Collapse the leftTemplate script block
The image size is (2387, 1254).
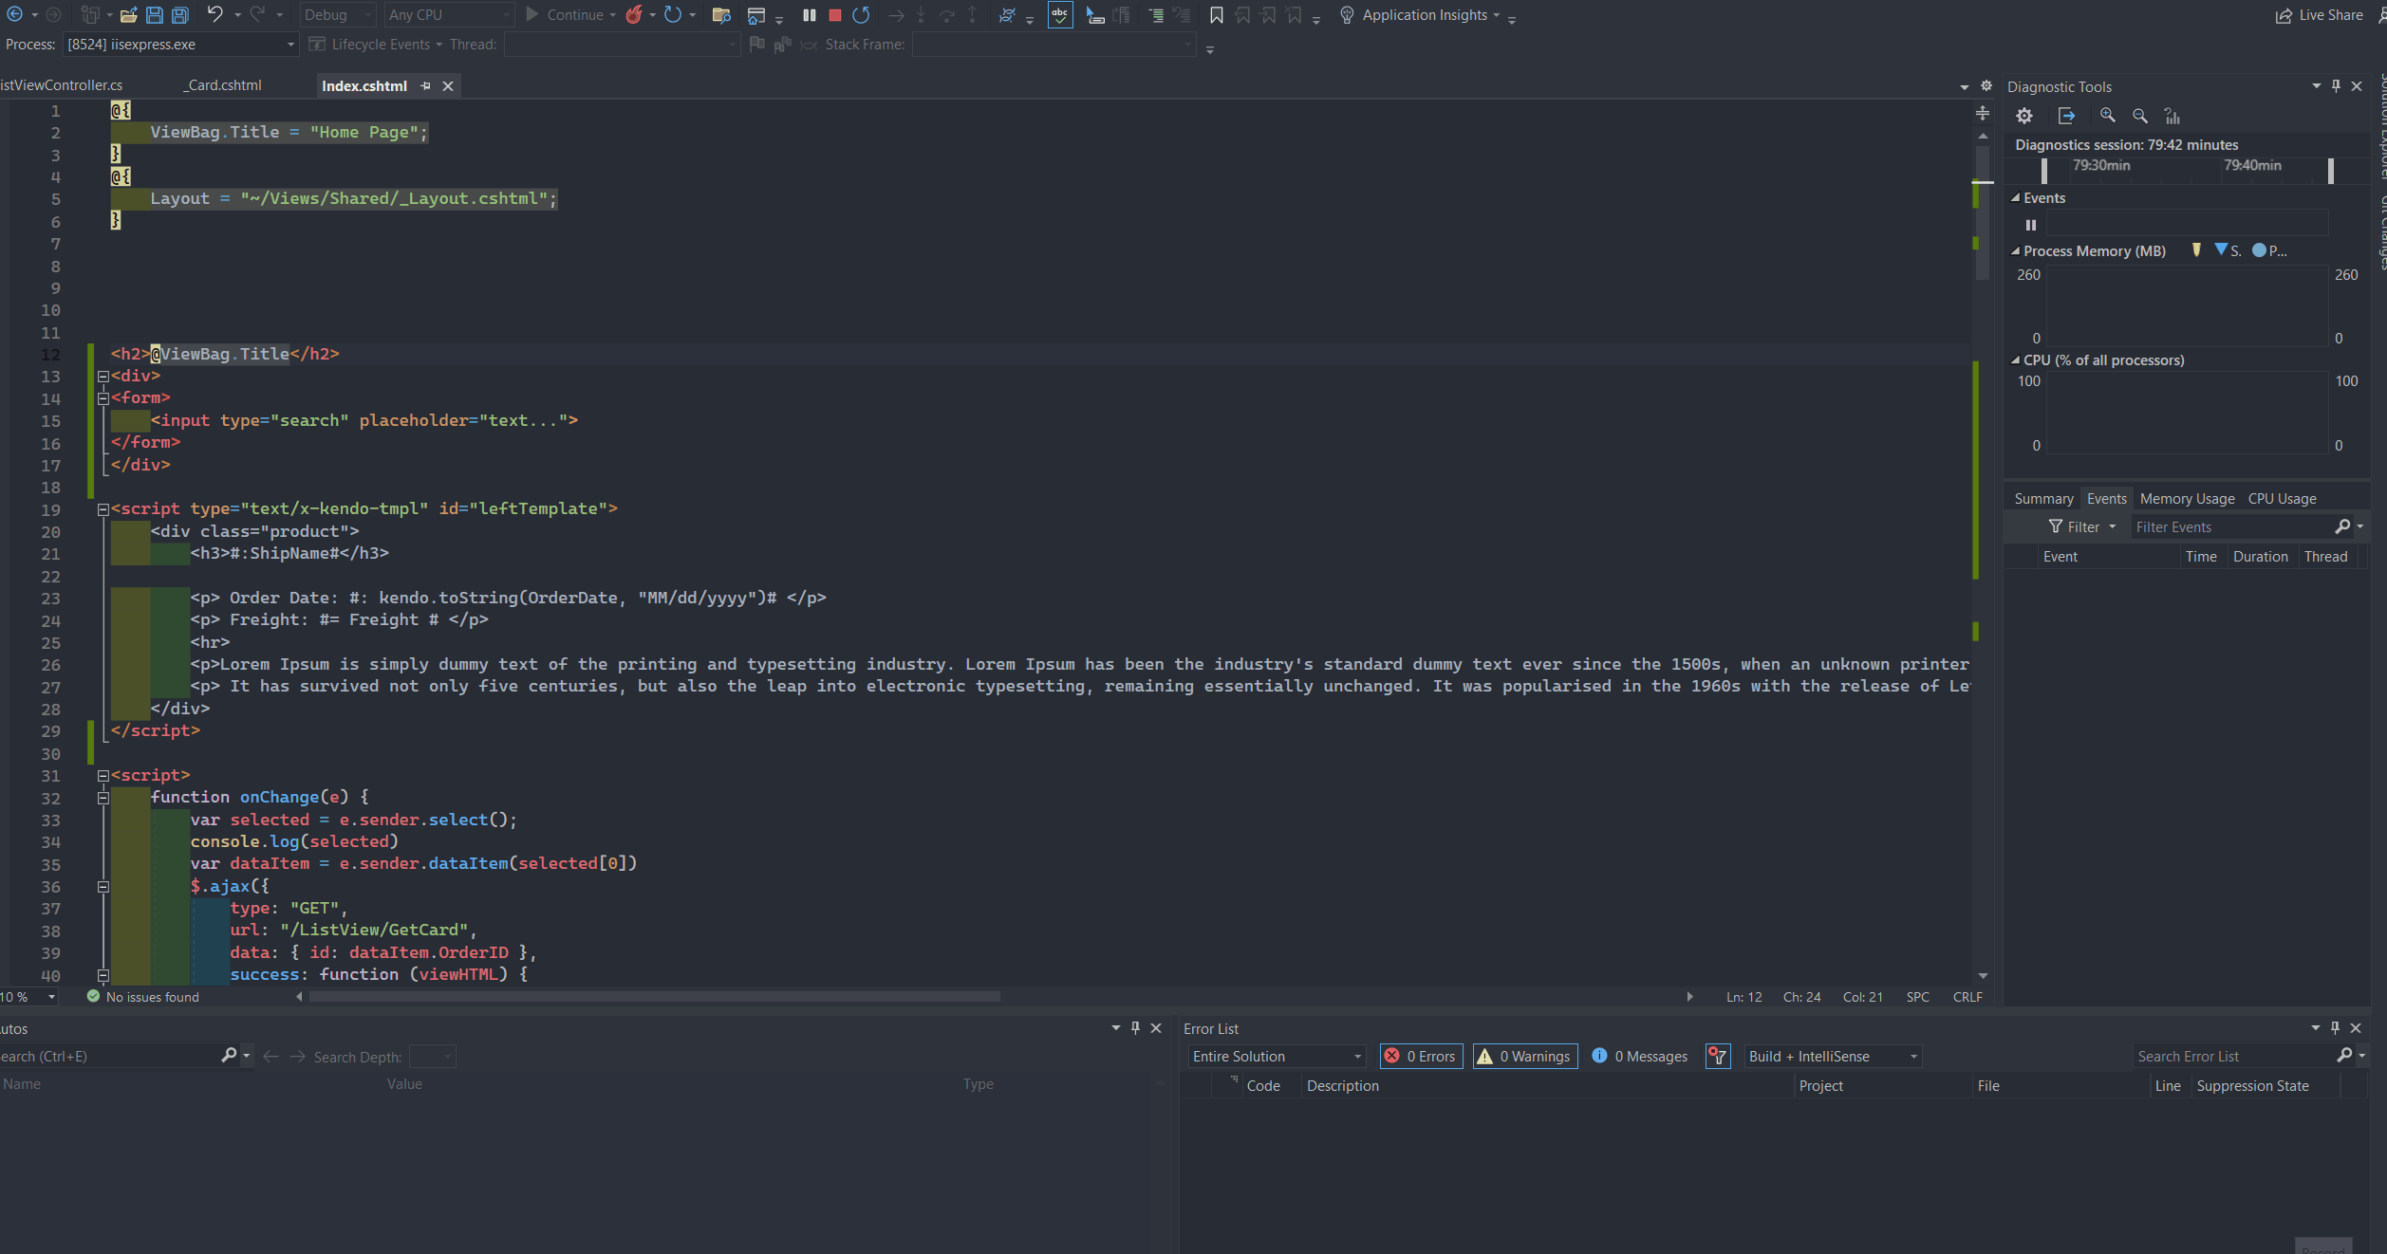tap(103, 509)
